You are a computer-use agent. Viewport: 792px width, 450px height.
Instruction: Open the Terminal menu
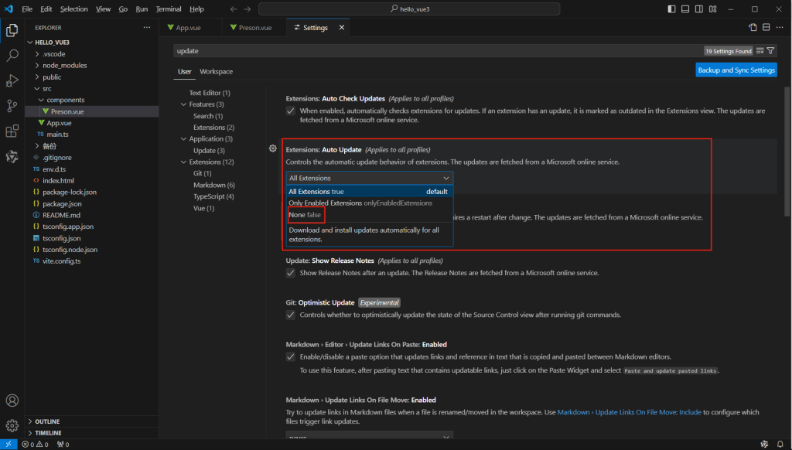(x=169, y=9)
